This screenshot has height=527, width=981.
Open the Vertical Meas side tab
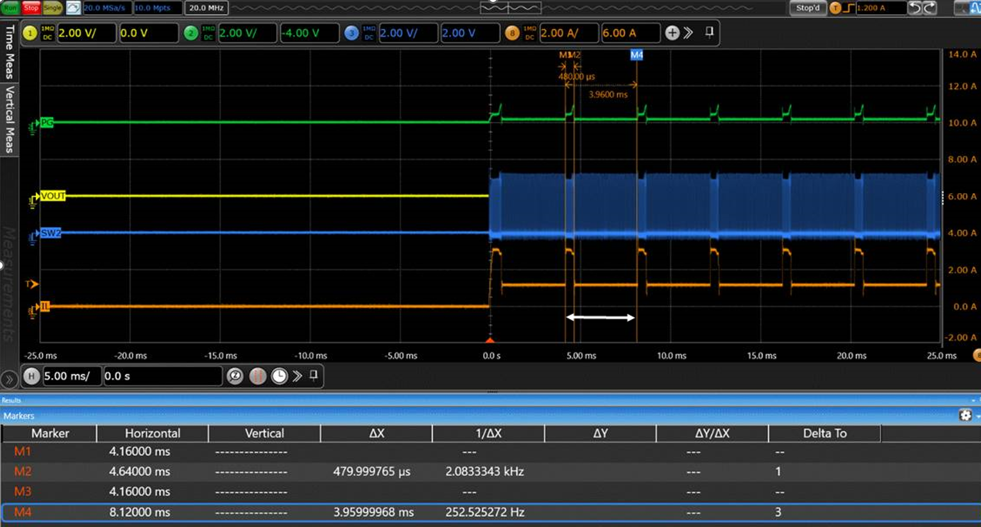[9, 119]
